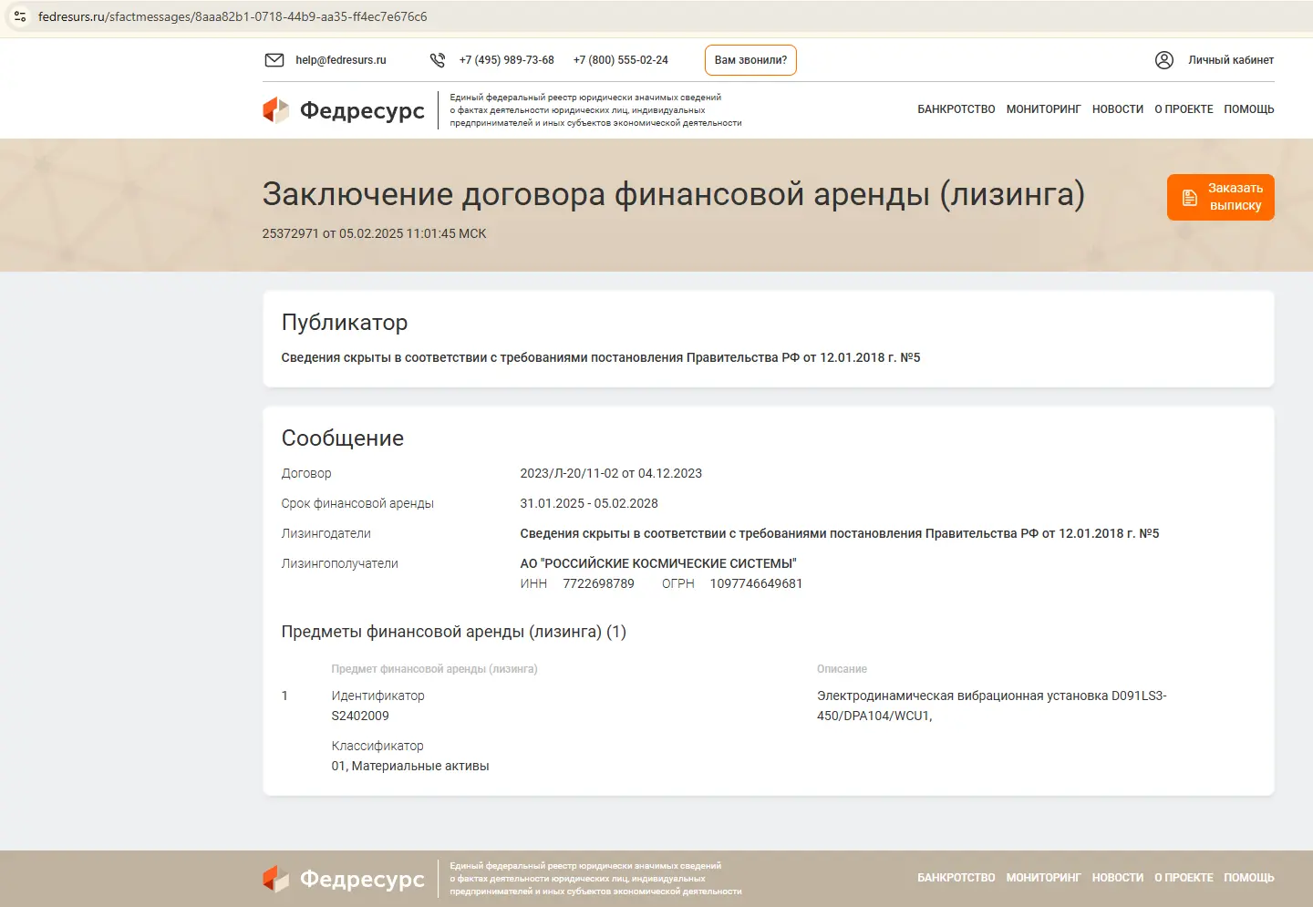This screenshot has width=1313, height=907.
Task: Click the phone handset icon
Action: [x=438, y=60]
